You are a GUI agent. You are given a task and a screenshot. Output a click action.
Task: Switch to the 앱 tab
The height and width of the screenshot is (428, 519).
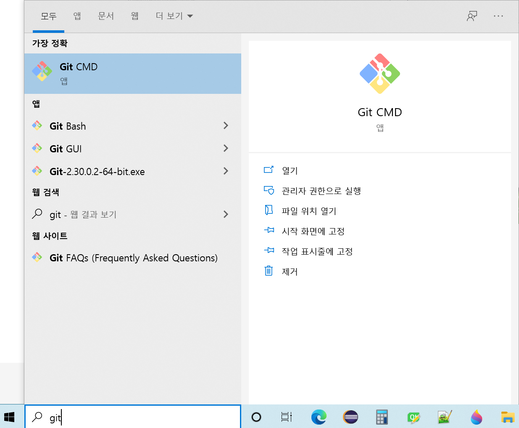77,16
